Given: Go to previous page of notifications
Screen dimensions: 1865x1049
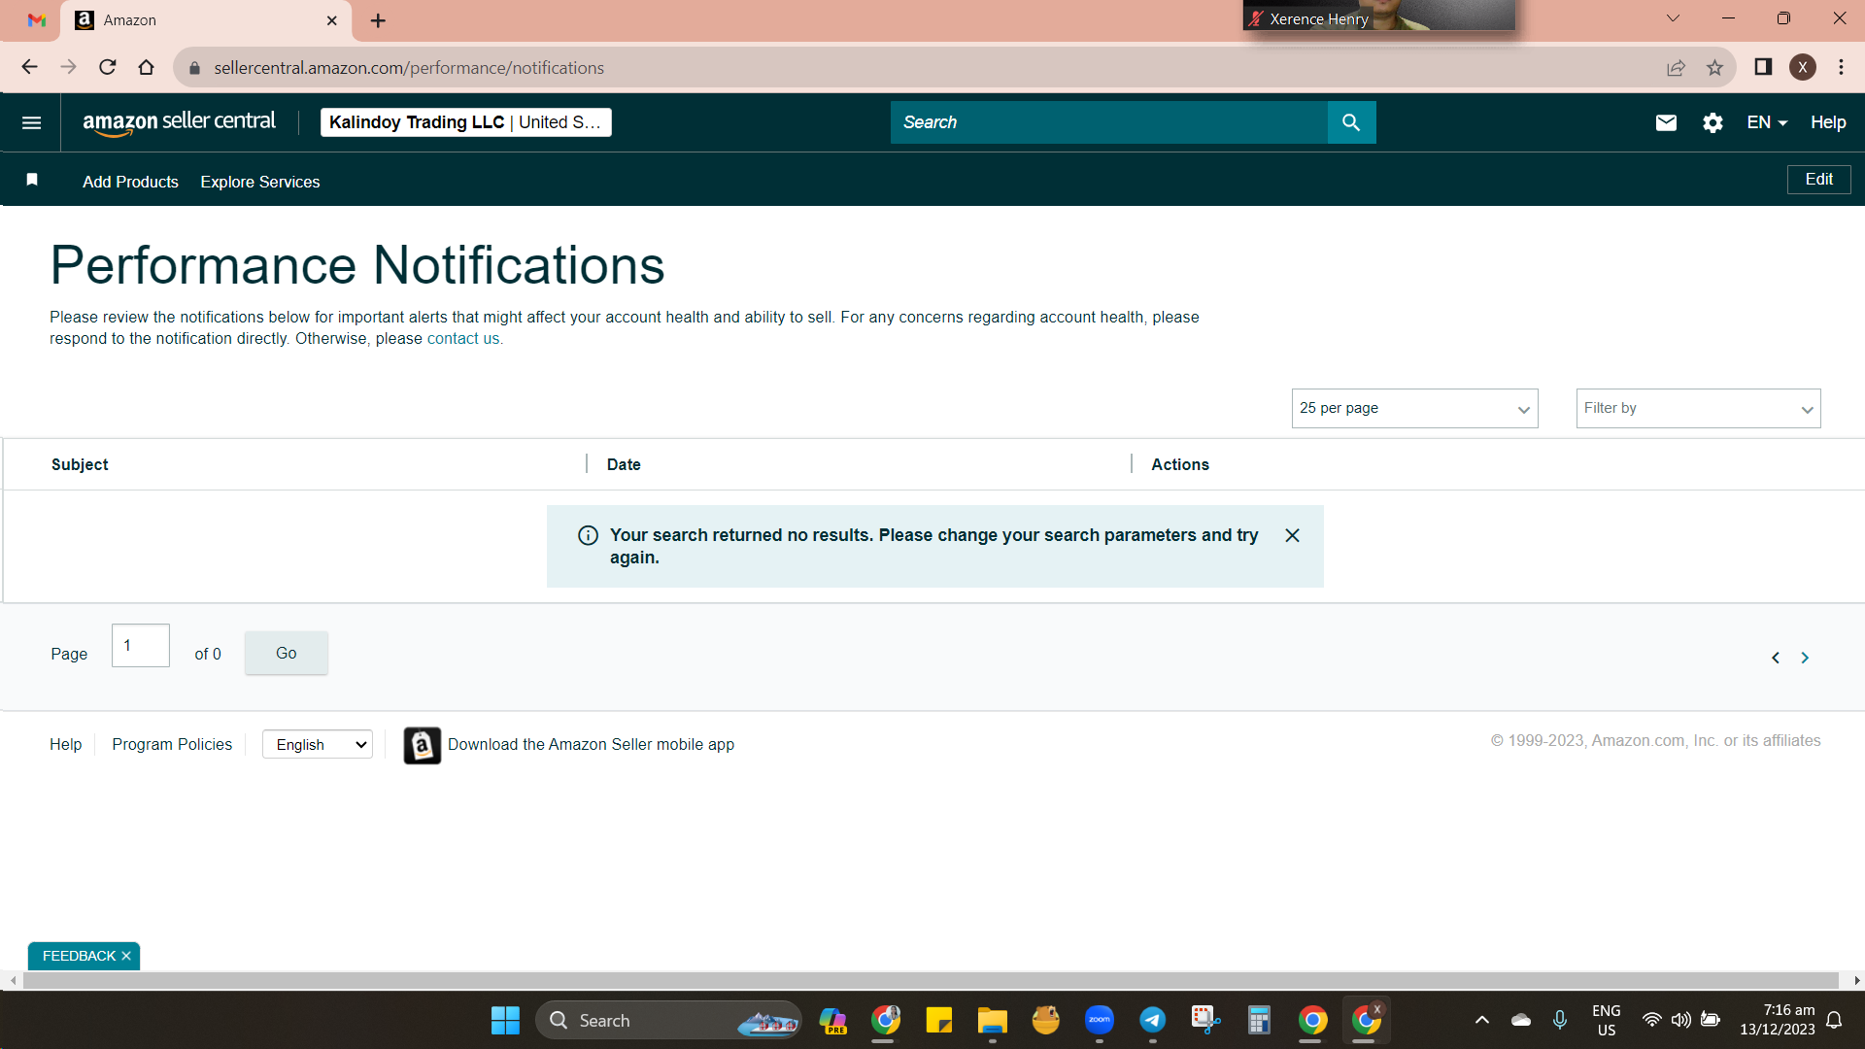Looking at the screenshot, I should 1776,658.
